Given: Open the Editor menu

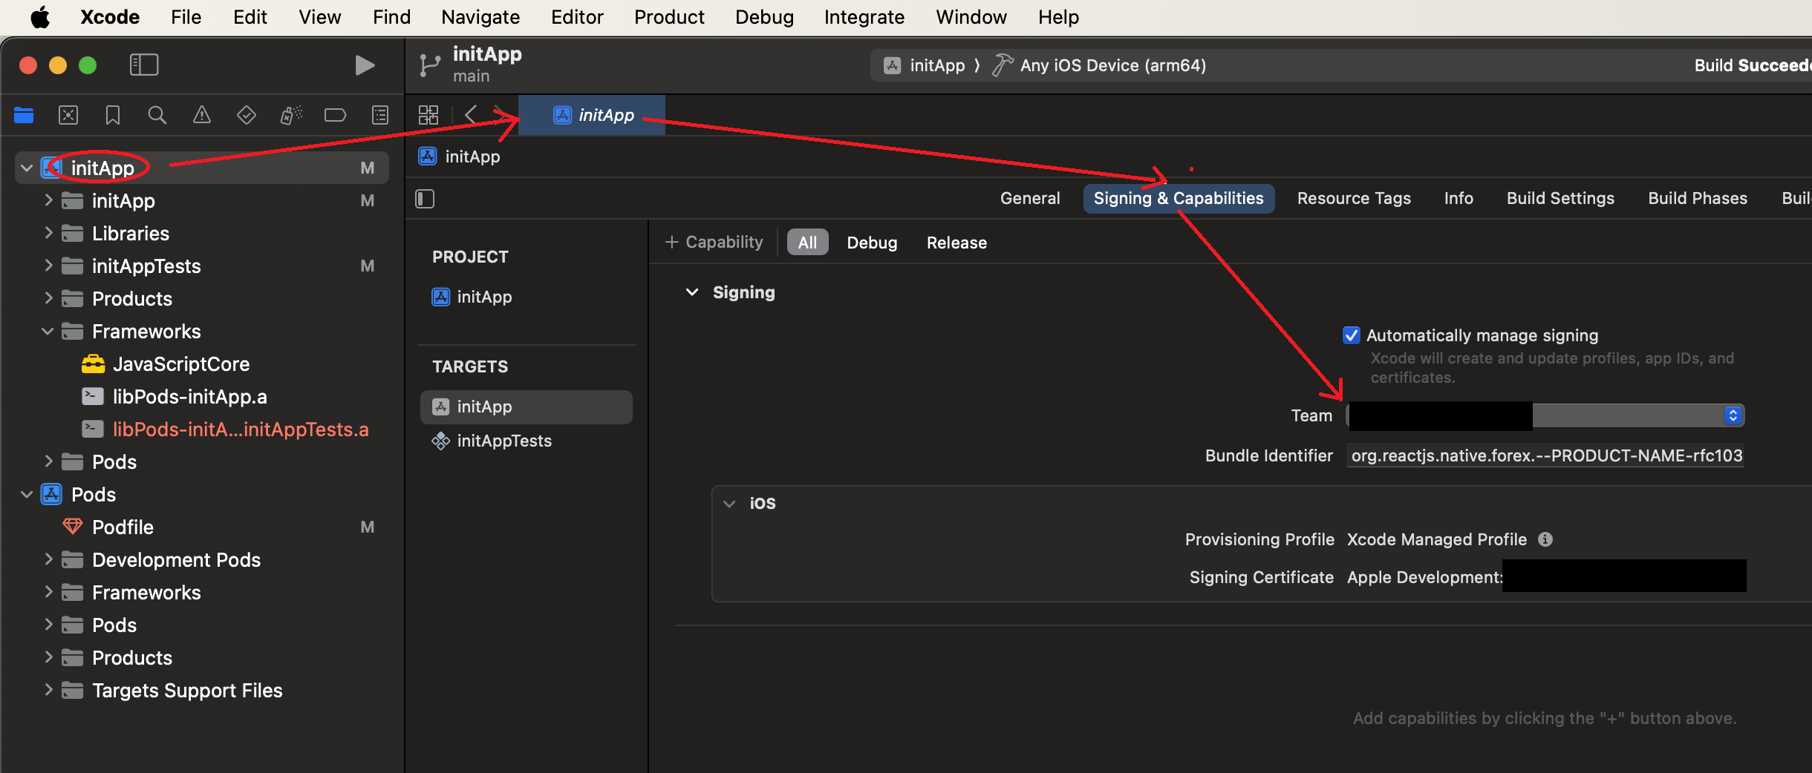Looking at the screenshot, I should tap(577, 16).
